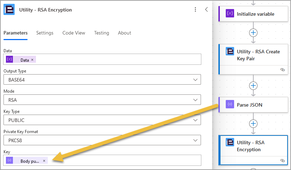Select the Testing tab
291x170 pixels.
(102, 33)
